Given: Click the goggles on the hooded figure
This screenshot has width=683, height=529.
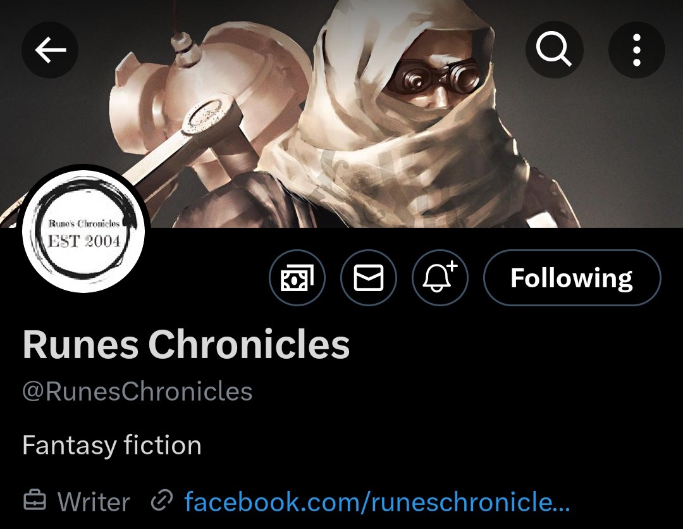Looking at the screenshot, I should pyautogui.click(x=436, y=78).
